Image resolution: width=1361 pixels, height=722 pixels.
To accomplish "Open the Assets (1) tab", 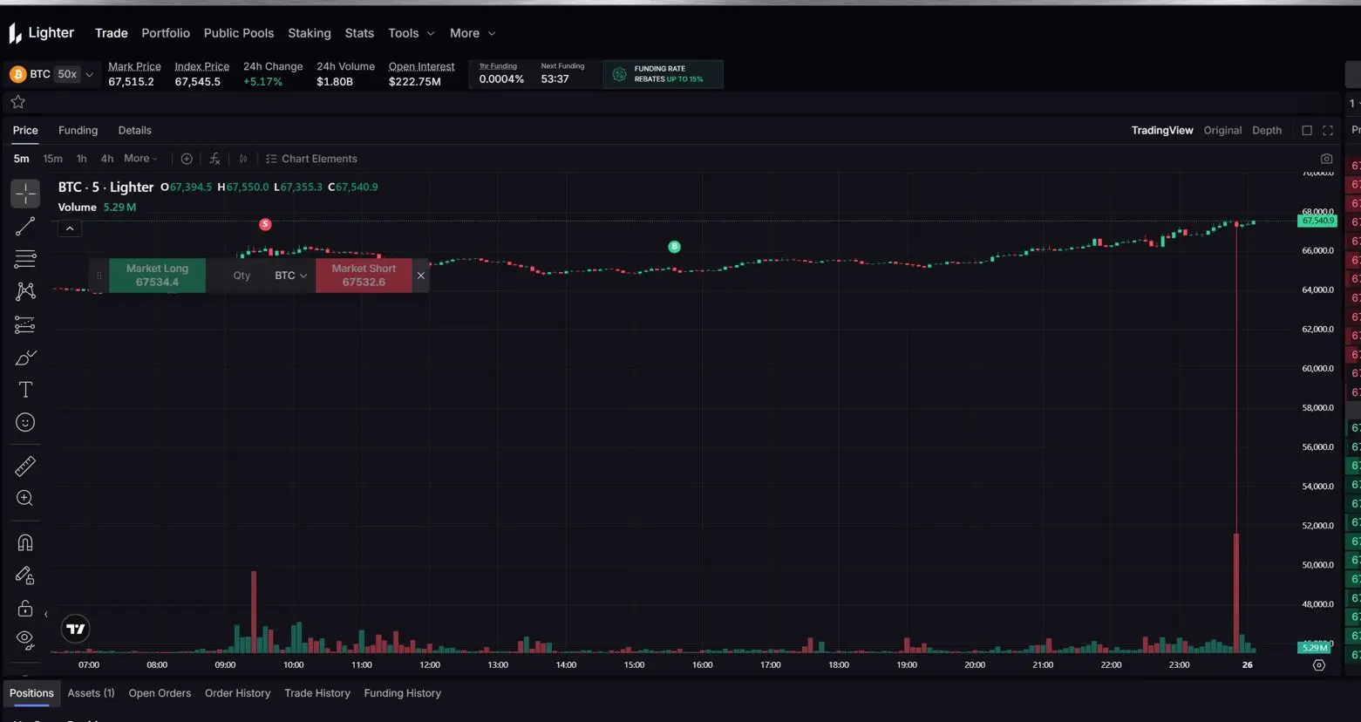I will click(x=91, y=693).
